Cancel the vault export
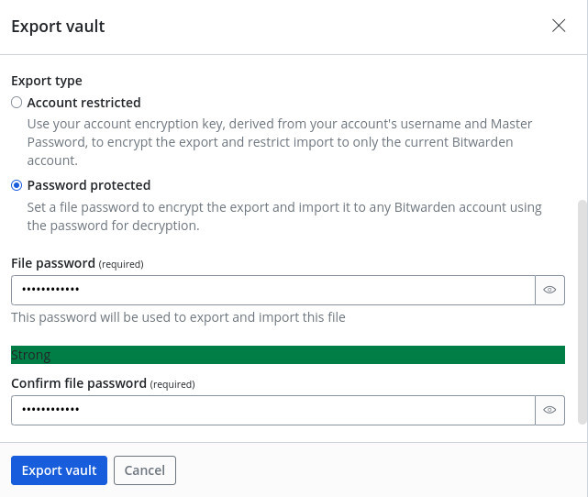 point(144,470)
